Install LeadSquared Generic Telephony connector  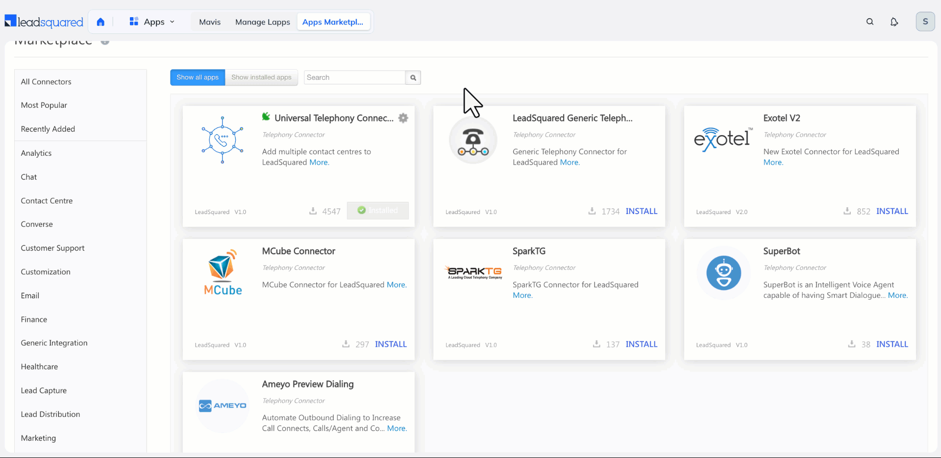pyautogui.click(x=642, y=211)
